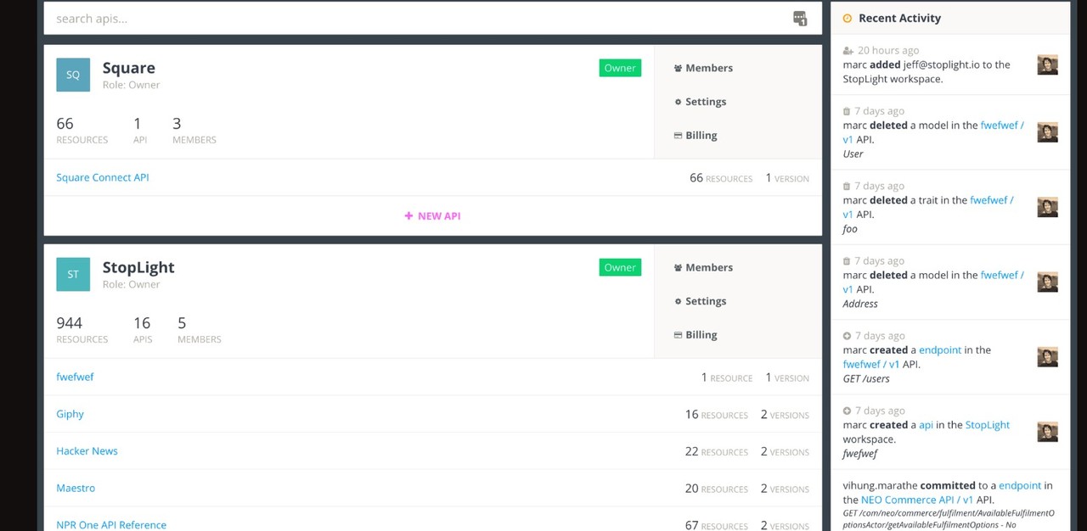Open the Hacker News API link
This screenshot has width=1087, height=531.
point(87,451)
